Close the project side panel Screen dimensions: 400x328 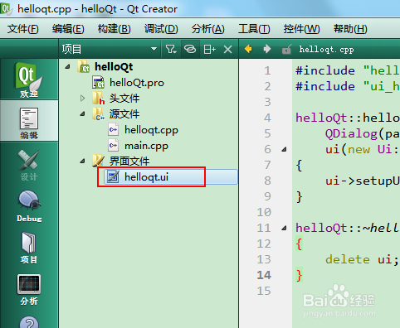pyautogui.click(x=228, y=50)
